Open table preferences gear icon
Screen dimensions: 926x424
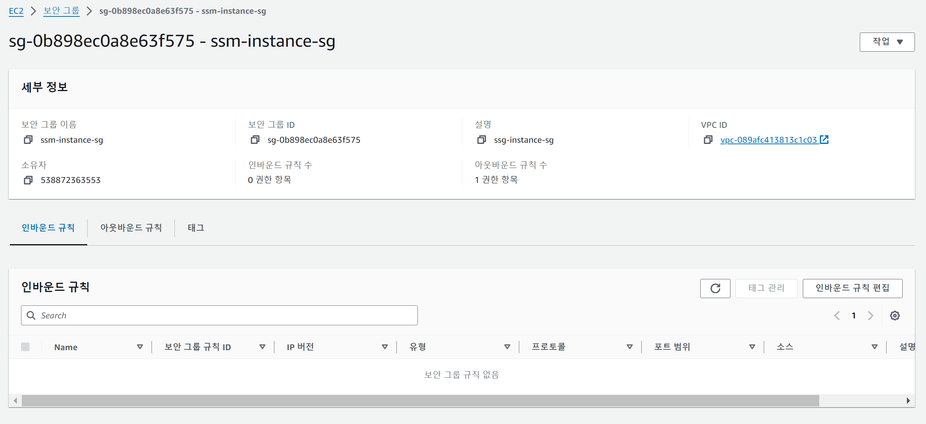pyautogui.click(x=895, y=316)
